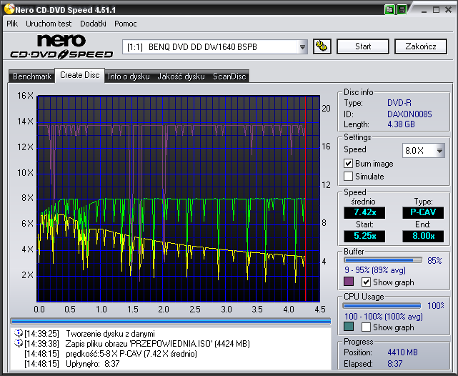Click the green copy-screenshot icon in title bar
Screen dimensions: 458x376
(389, 9)
